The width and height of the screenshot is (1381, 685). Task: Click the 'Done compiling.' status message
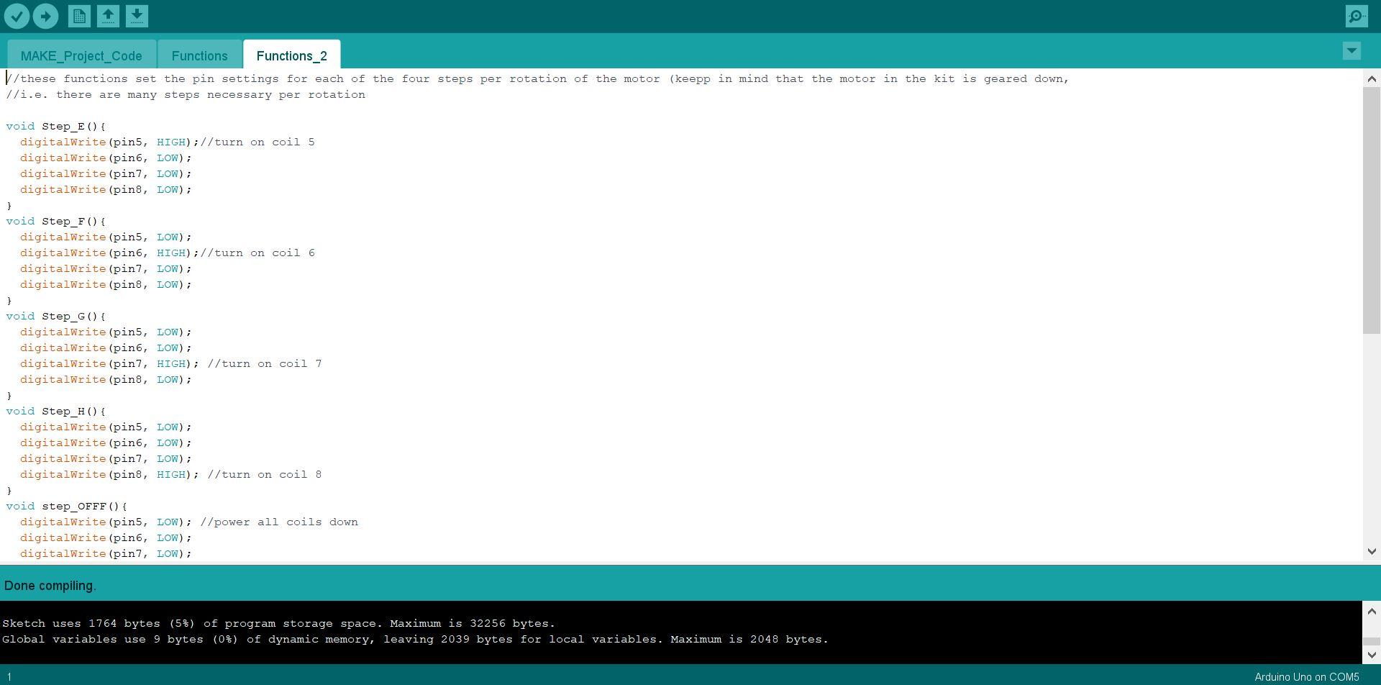(x=50, y=586)
